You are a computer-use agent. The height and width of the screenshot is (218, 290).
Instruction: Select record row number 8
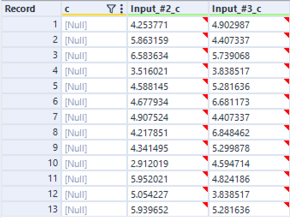coord(31,132)
